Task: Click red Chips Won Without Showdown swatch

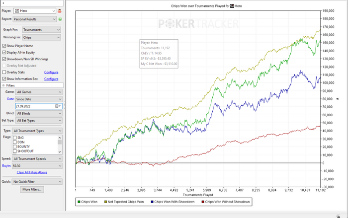Action: tap(203, 202)
